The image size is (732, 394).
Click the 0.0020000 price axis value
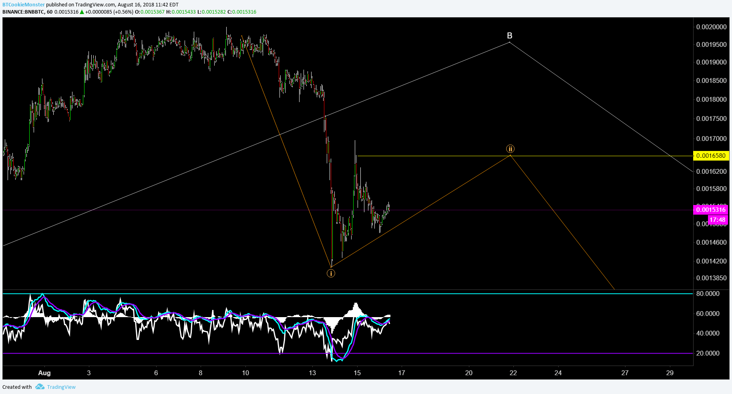coord(711,27)
